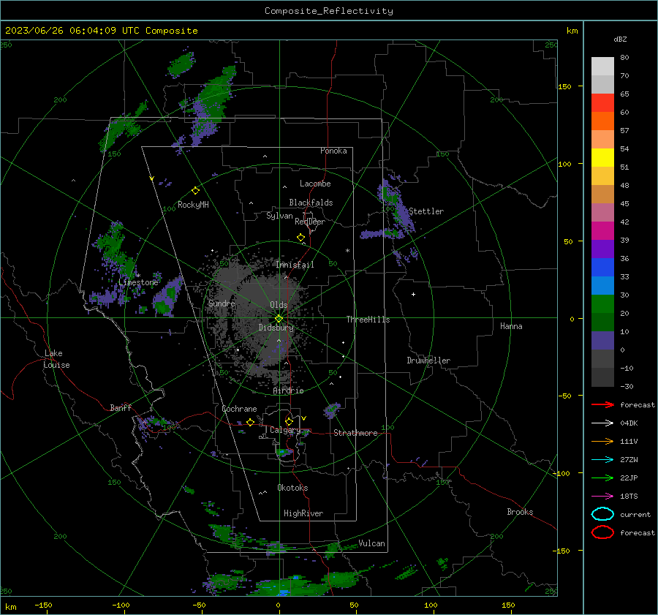Click the lightest gray swatch at top of dBZ scale
Screen dimensions: 658x615
click(602, 67)
